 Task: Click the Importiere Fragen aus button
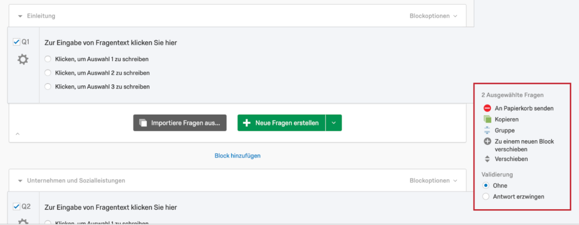point(180,123)
